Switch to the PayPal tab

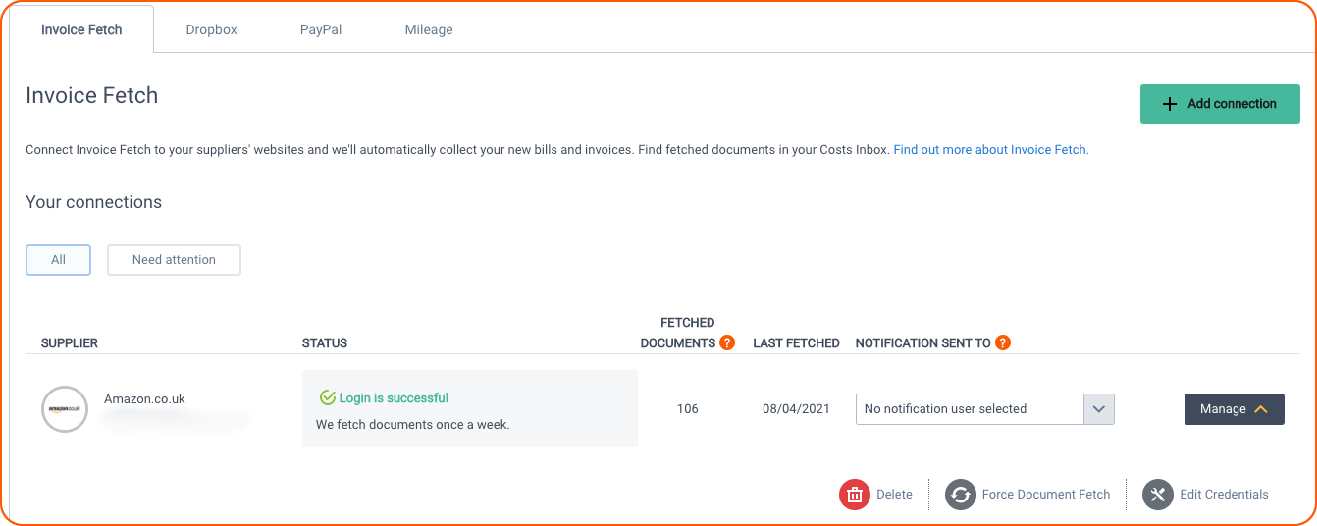click(x=321, y=29)
